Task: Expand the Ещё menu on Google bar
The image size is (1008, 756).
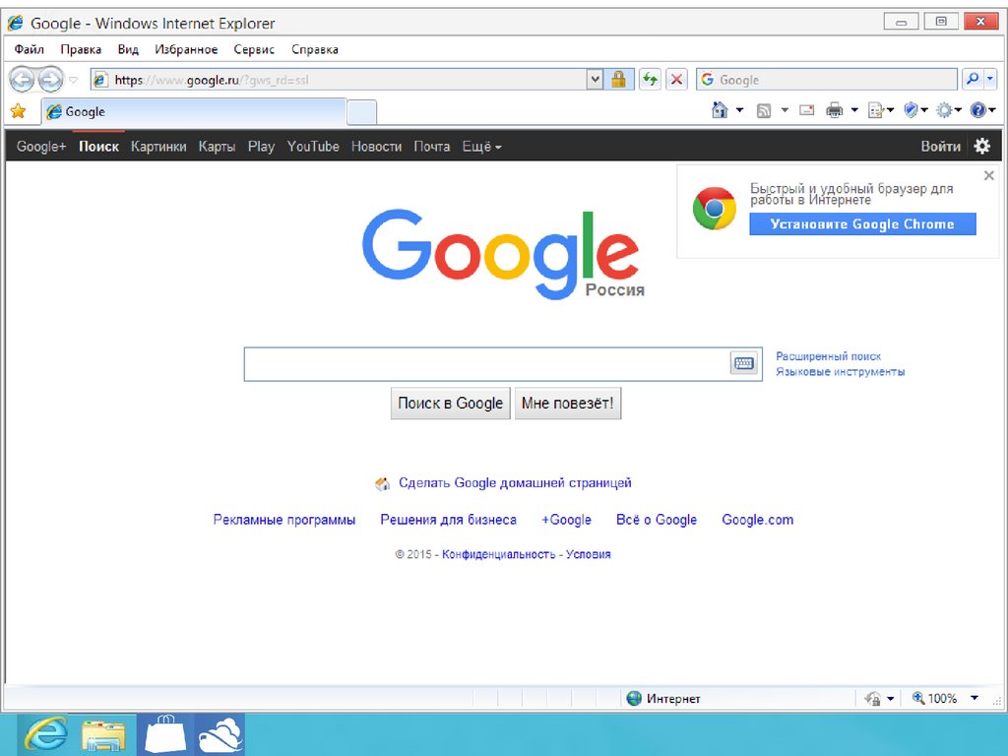Action: click(481, 146)
